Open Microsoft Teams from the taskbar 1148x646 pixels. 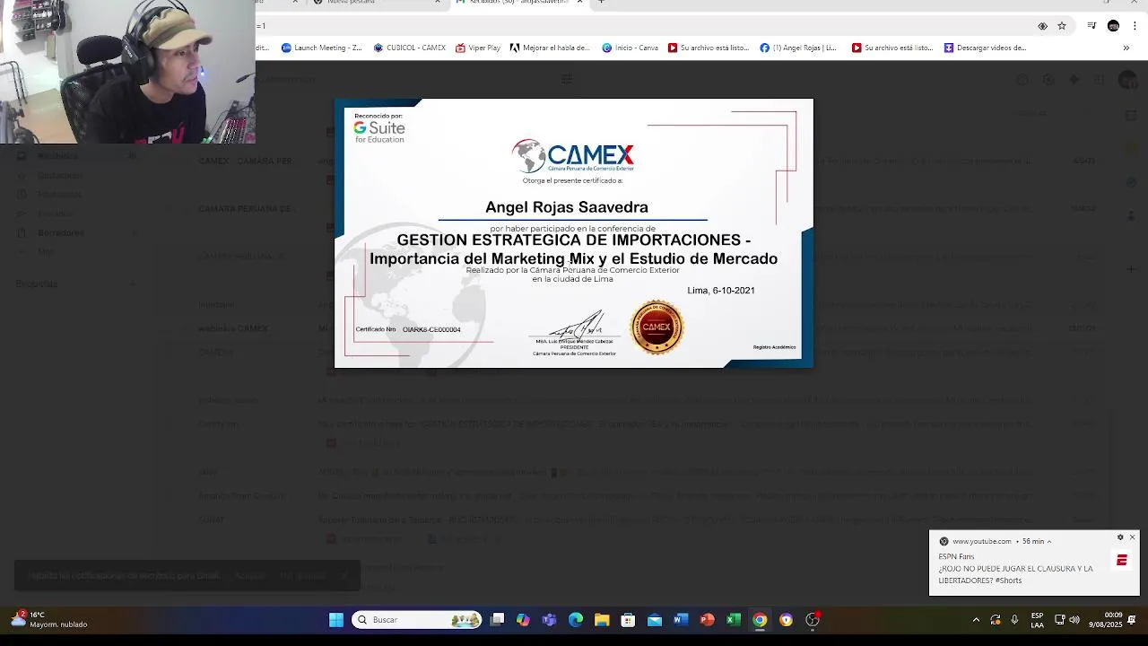(x=550, y=619)
